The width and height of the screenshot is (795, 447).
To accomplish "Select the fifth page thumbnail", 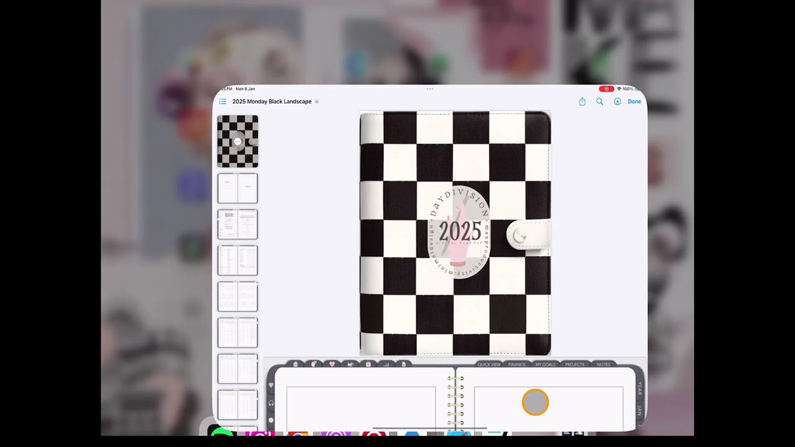I will point(237,296).
